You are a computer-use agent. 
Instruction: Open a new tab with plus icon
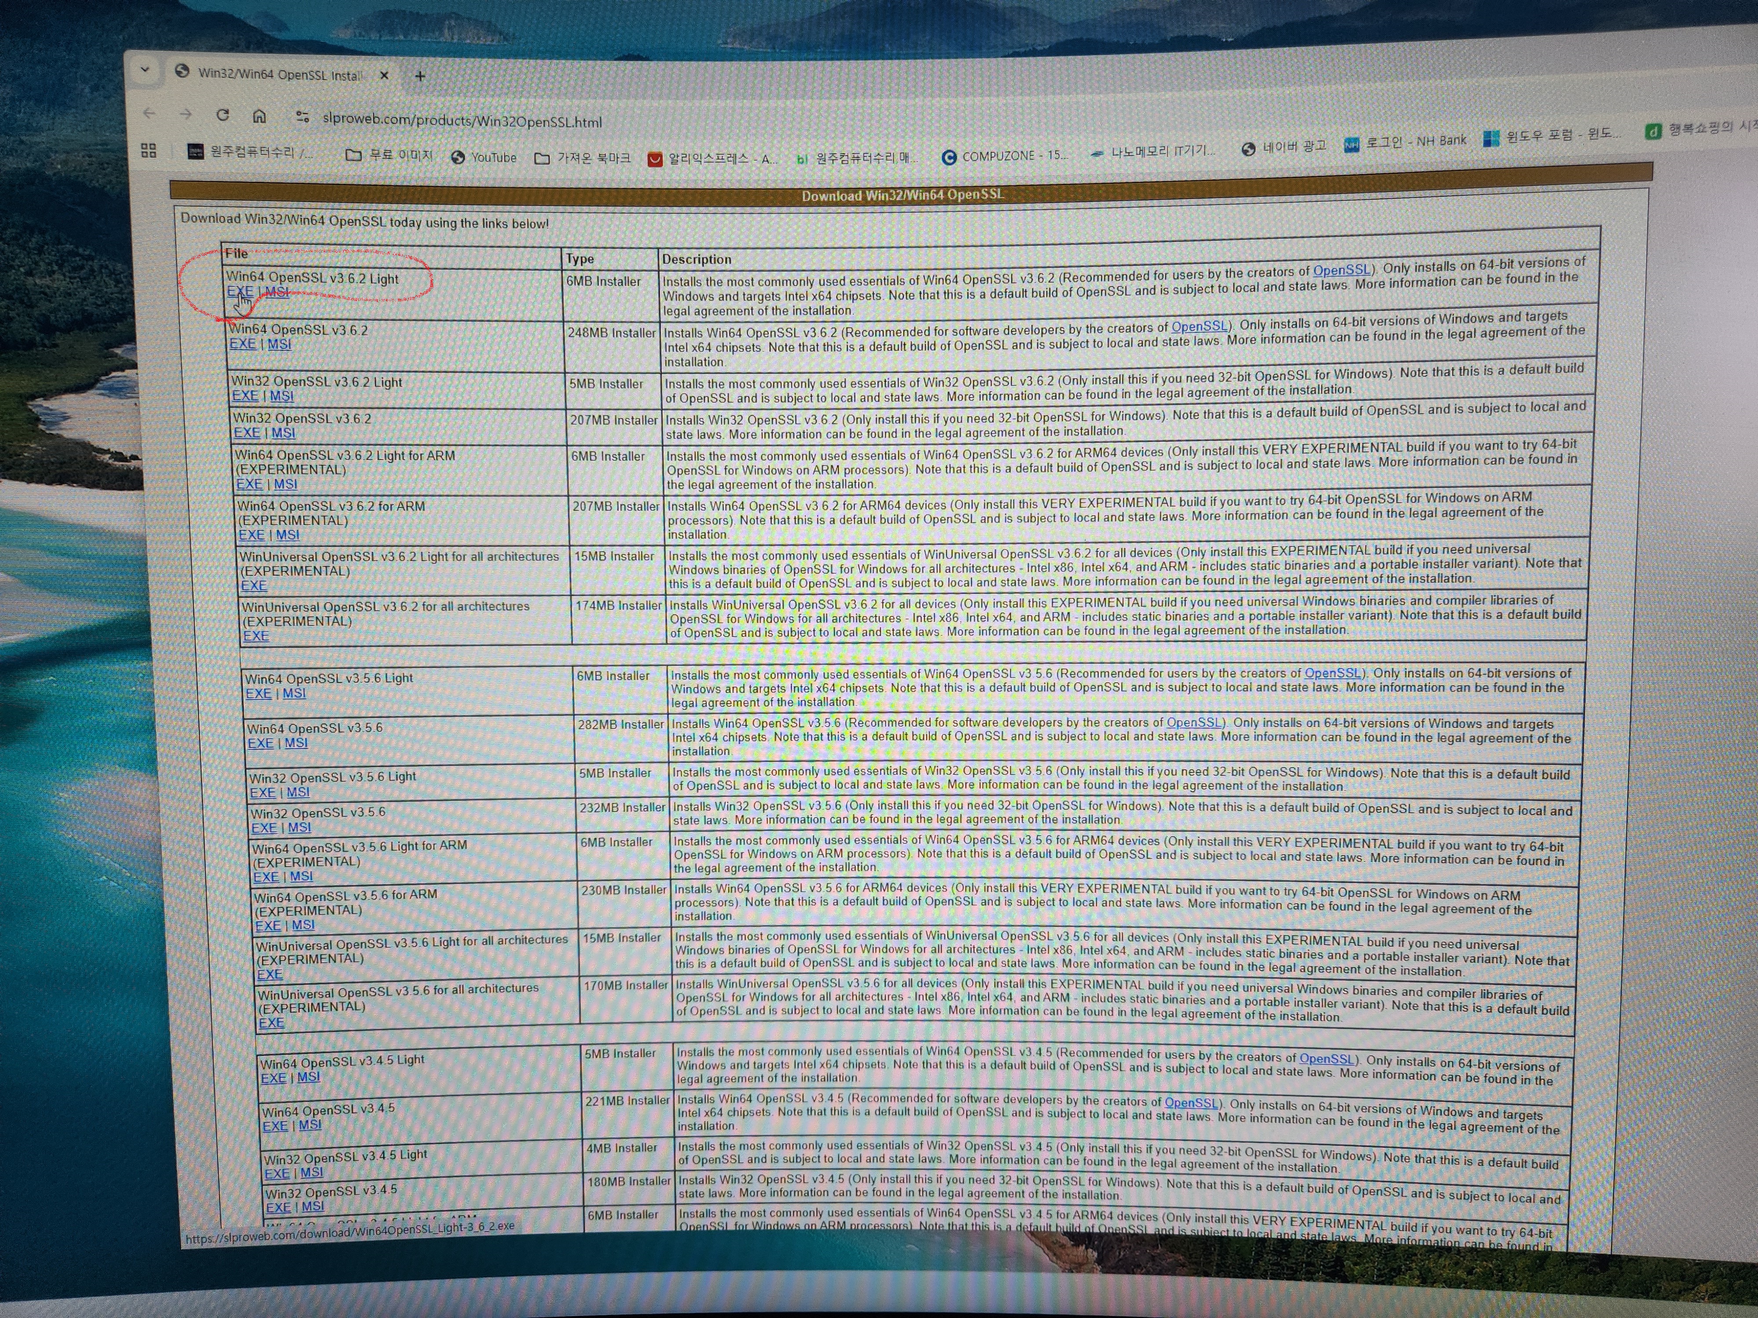point(421,76)
